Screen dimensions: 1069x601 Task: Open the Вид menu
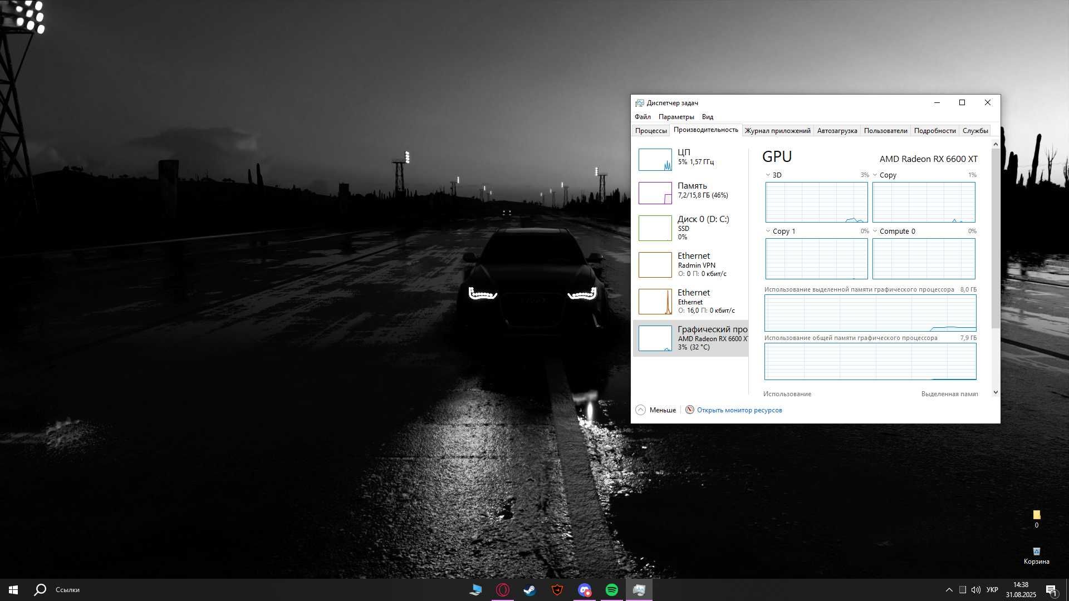[707, 117]
